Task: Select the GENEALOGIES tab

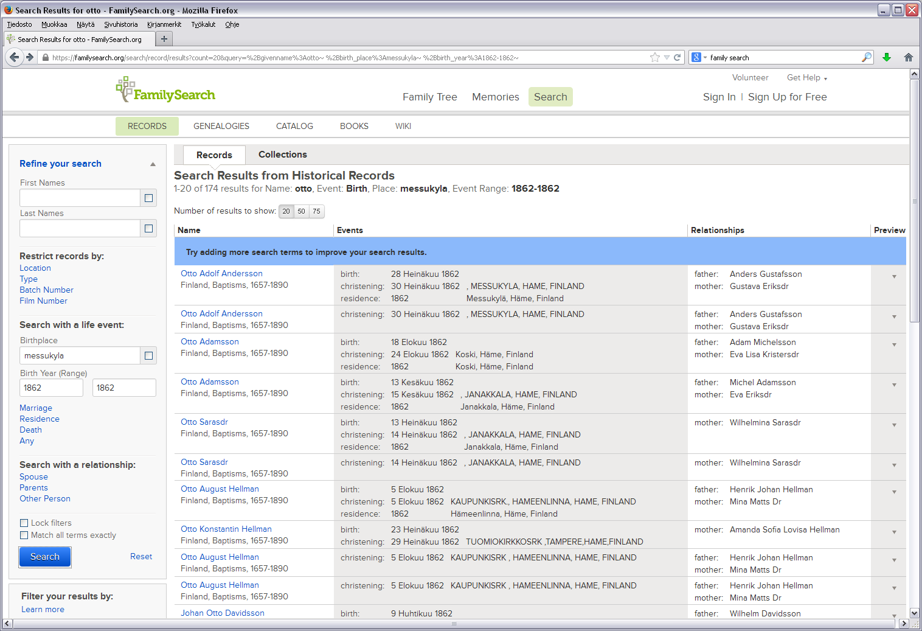Action: click(221, 126)
